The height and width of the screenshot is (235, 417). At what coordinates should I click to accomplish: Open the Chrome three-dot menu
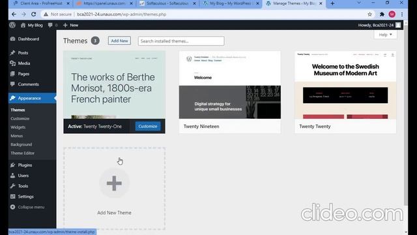[402, 14]
